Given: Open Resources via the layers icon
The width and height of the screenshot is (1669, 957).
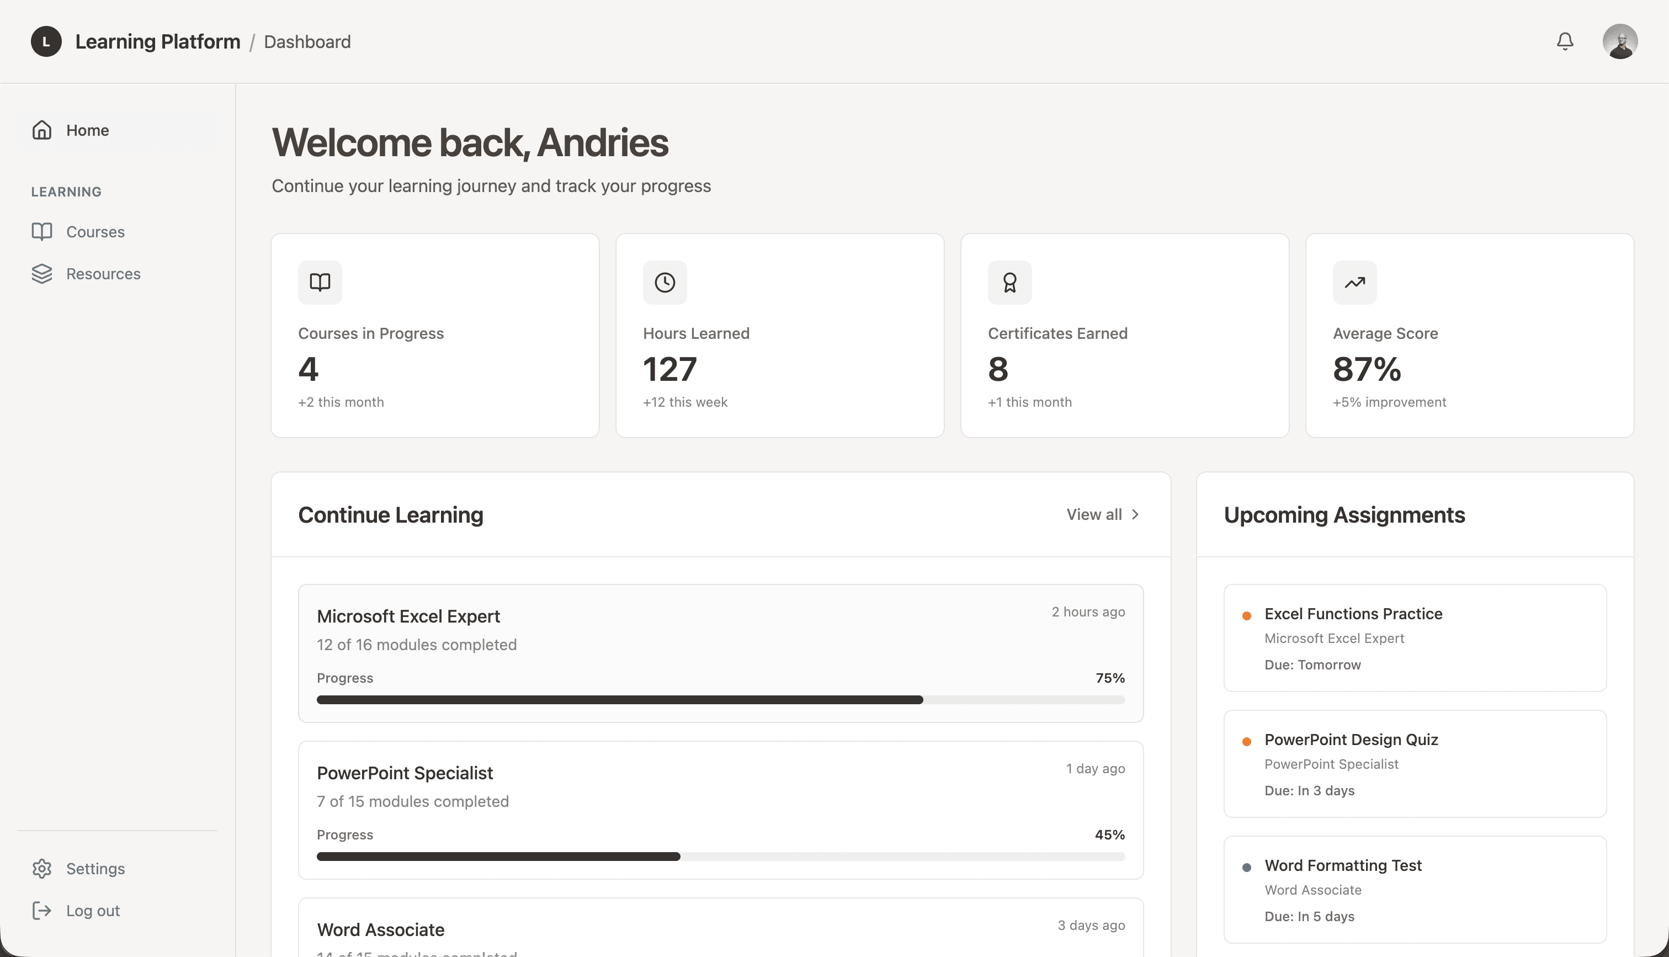Looking at the screenshot, I should coord(41,273).
